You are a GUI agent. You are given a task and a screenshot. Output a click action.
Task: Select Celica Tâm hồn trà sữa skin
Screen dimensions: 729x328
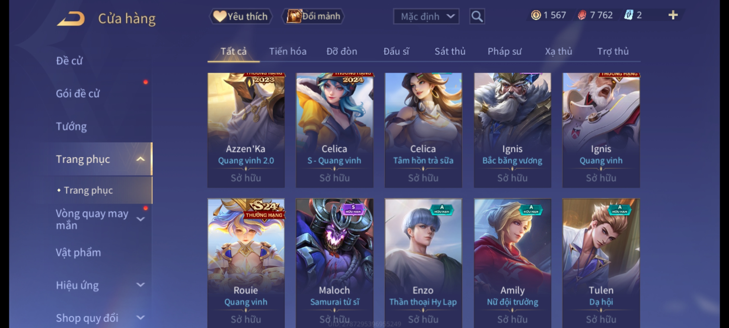click(423, 130)
